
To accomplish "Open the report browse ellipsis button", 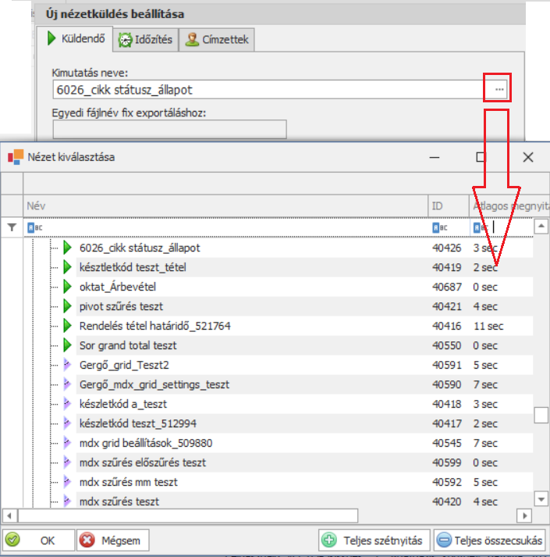I will coord(499,90).
